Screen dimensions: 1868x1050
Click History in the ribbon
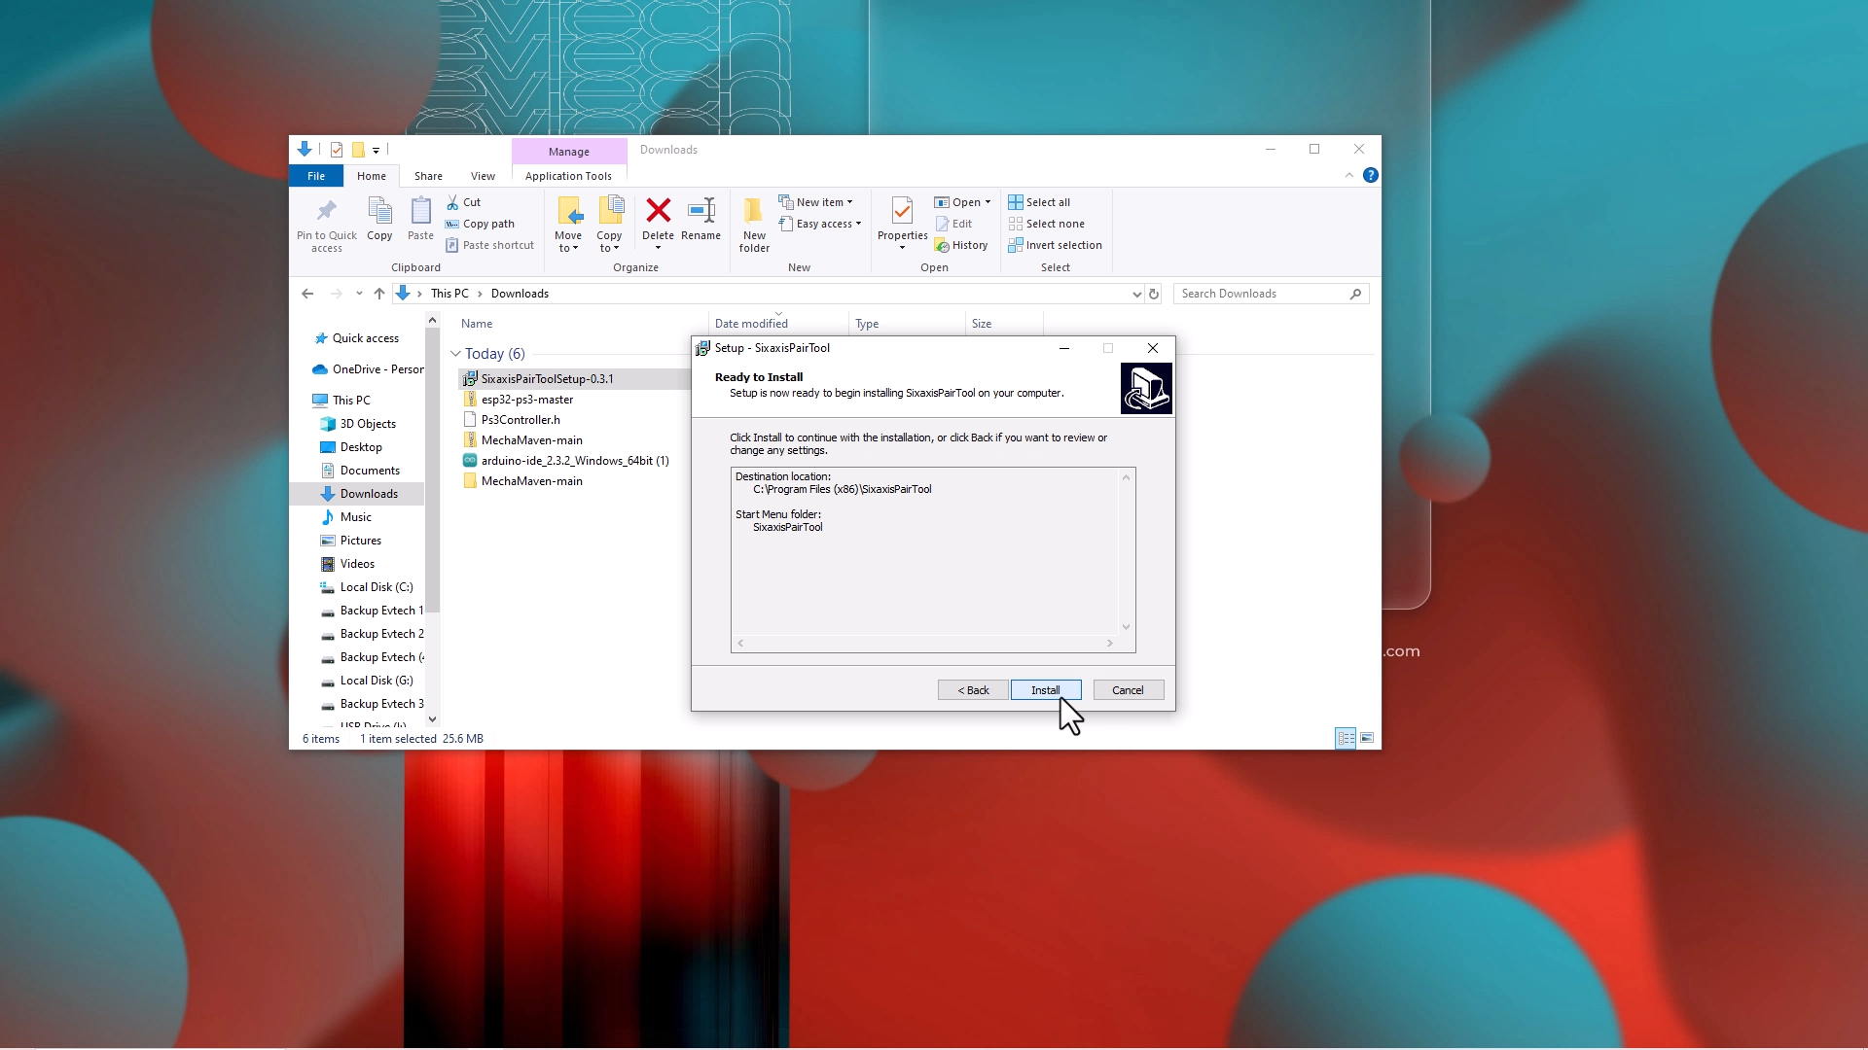pos(961,245)
